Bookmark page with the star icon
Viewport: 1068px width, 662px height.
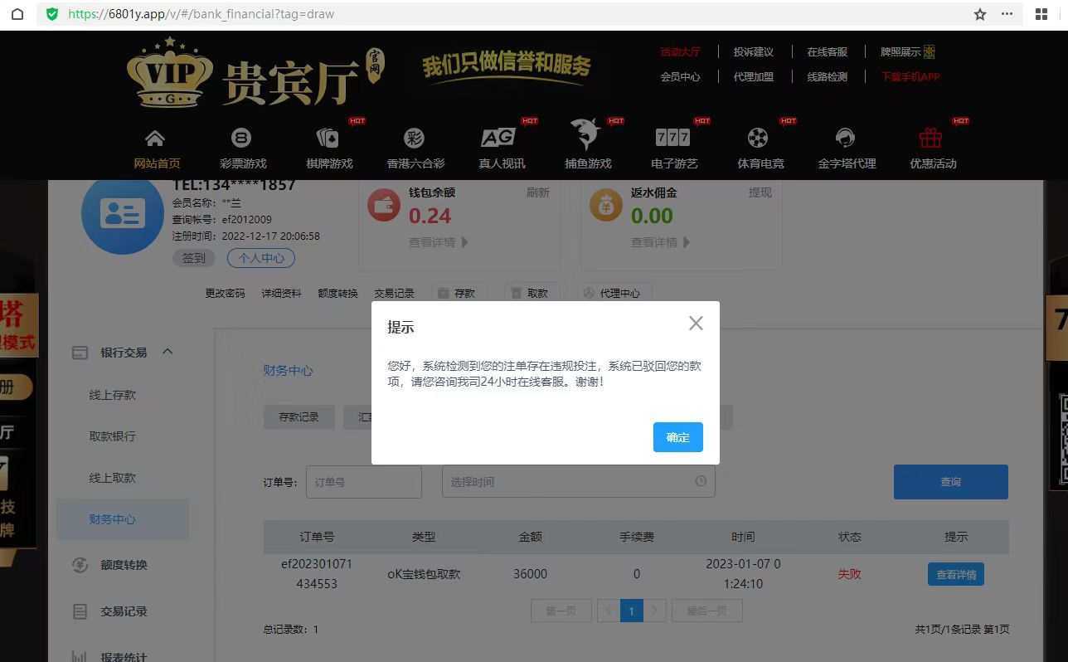[x=980, y=14]
